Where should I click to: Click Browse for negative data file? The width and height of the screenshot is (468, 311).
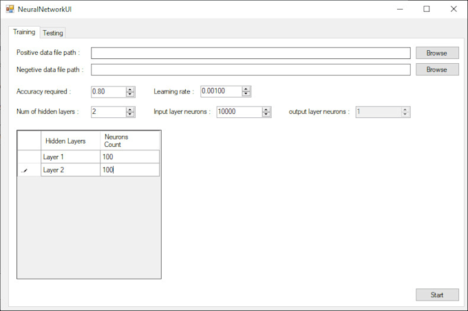tap(436, 69)
